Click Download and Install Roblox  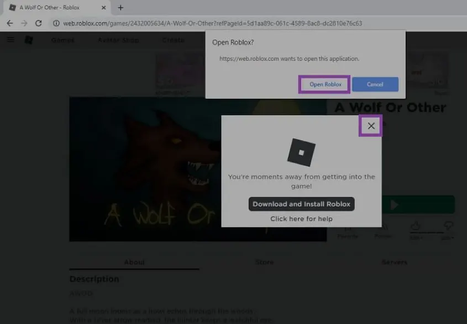[301, 204]
